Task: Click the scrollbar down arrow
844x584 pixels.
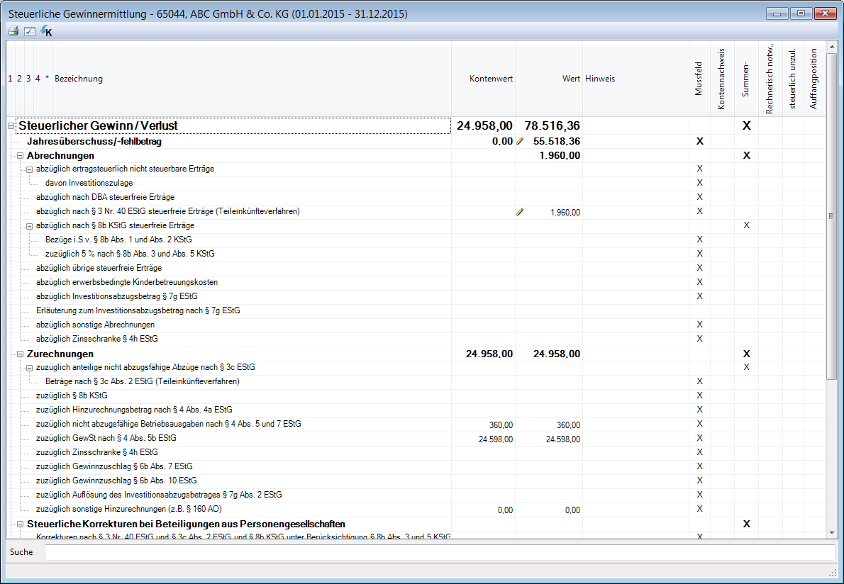Action: [833, 532]
